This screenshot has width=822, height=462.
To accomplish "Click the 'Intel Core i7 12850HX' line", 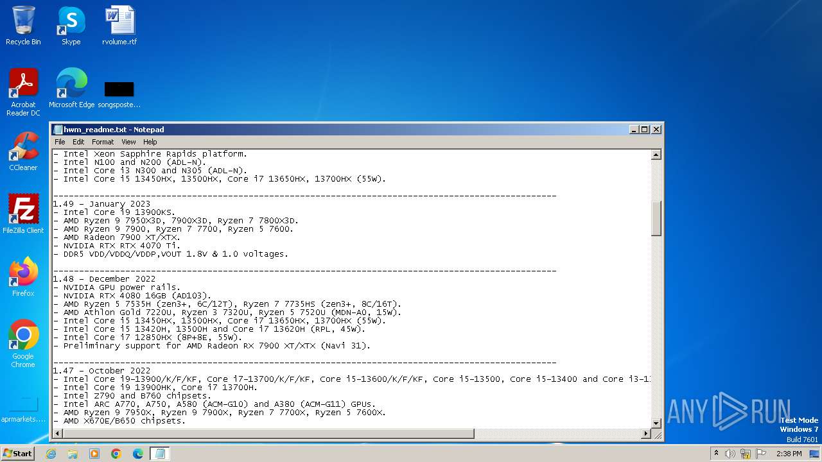I will [148, 338].
